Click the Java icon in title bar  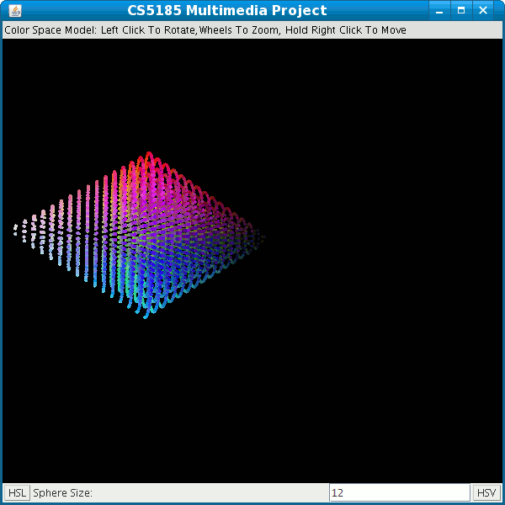tap(15, 11)
